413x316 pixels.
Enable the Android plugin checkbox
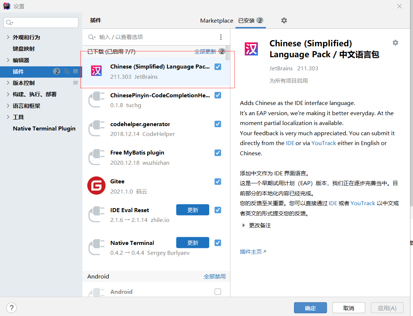pos(218,292)
